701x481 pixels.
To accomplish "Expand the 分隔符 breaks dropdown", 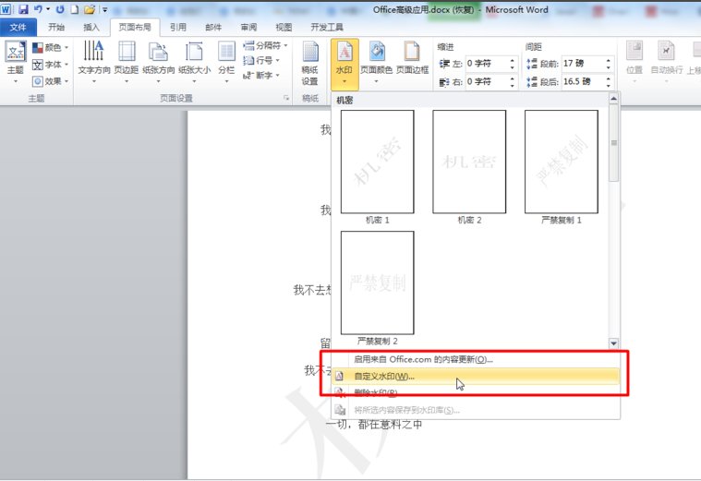I will click(266, 45).
